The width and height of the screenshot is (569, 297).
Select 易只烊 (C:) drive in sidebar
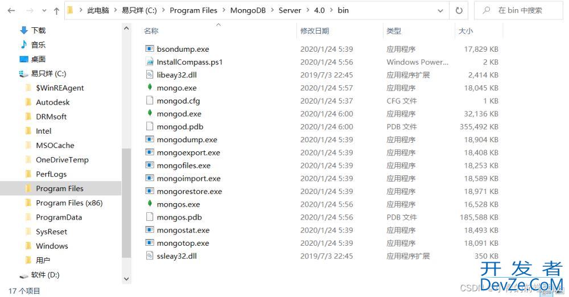tap(48, 73)
